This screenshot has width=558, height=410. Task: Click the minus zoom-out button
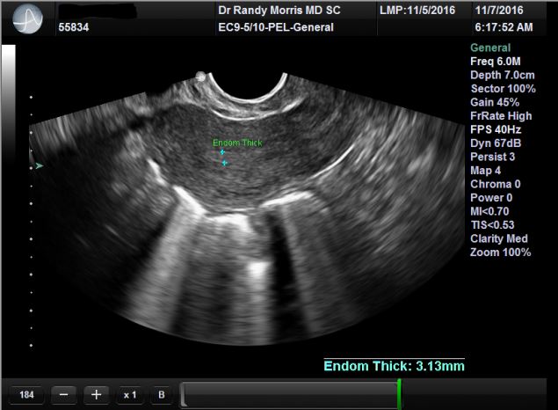tap(63, 395)
